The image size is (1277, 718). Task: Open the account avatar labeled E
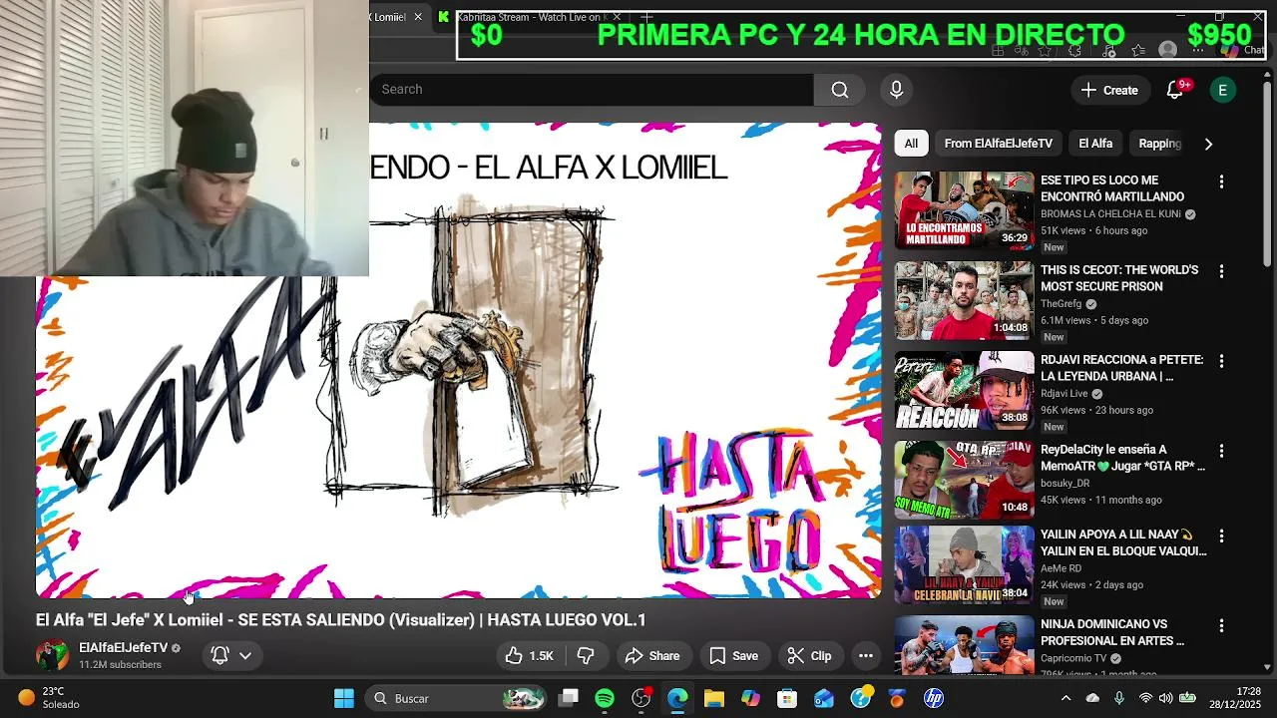coord(1222,90)
